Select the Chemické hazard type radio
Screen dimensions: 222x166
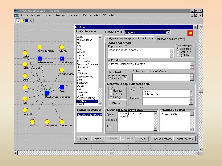pyautogui.click(x=178, y=52)
